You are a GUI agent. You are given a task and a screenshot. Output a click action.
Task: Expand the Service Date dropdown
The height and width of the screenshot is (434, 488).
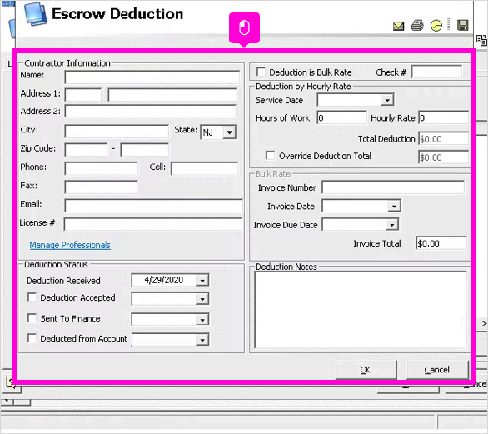[x=387, y=100]
